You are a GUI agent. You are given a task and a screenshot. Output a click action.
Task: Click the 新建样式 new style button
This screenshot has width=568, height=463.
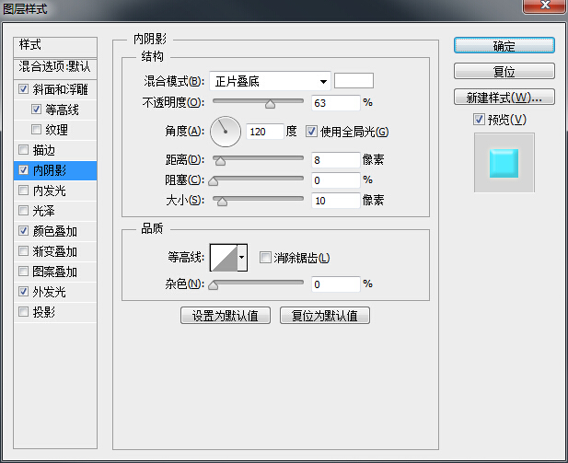click(x=504, y=97)
